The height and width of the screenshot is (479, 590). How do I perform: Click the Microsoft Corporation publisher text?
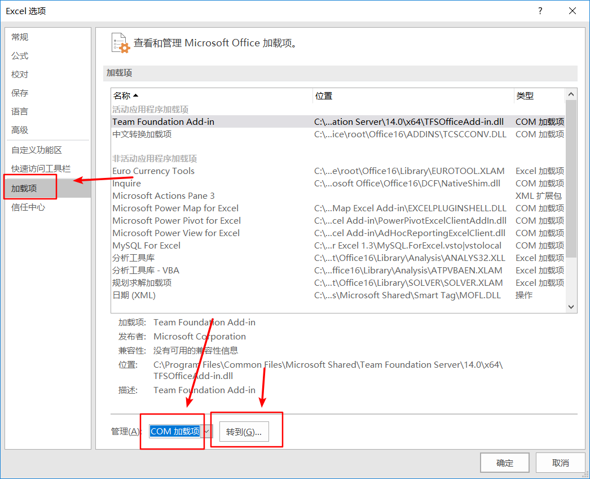click(x=200, y=337)
